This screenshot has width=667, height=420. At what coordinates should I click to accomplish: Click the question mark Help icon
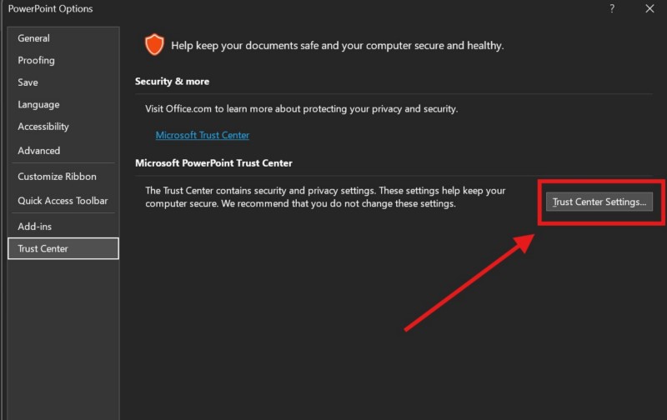(x=612, y=9)
